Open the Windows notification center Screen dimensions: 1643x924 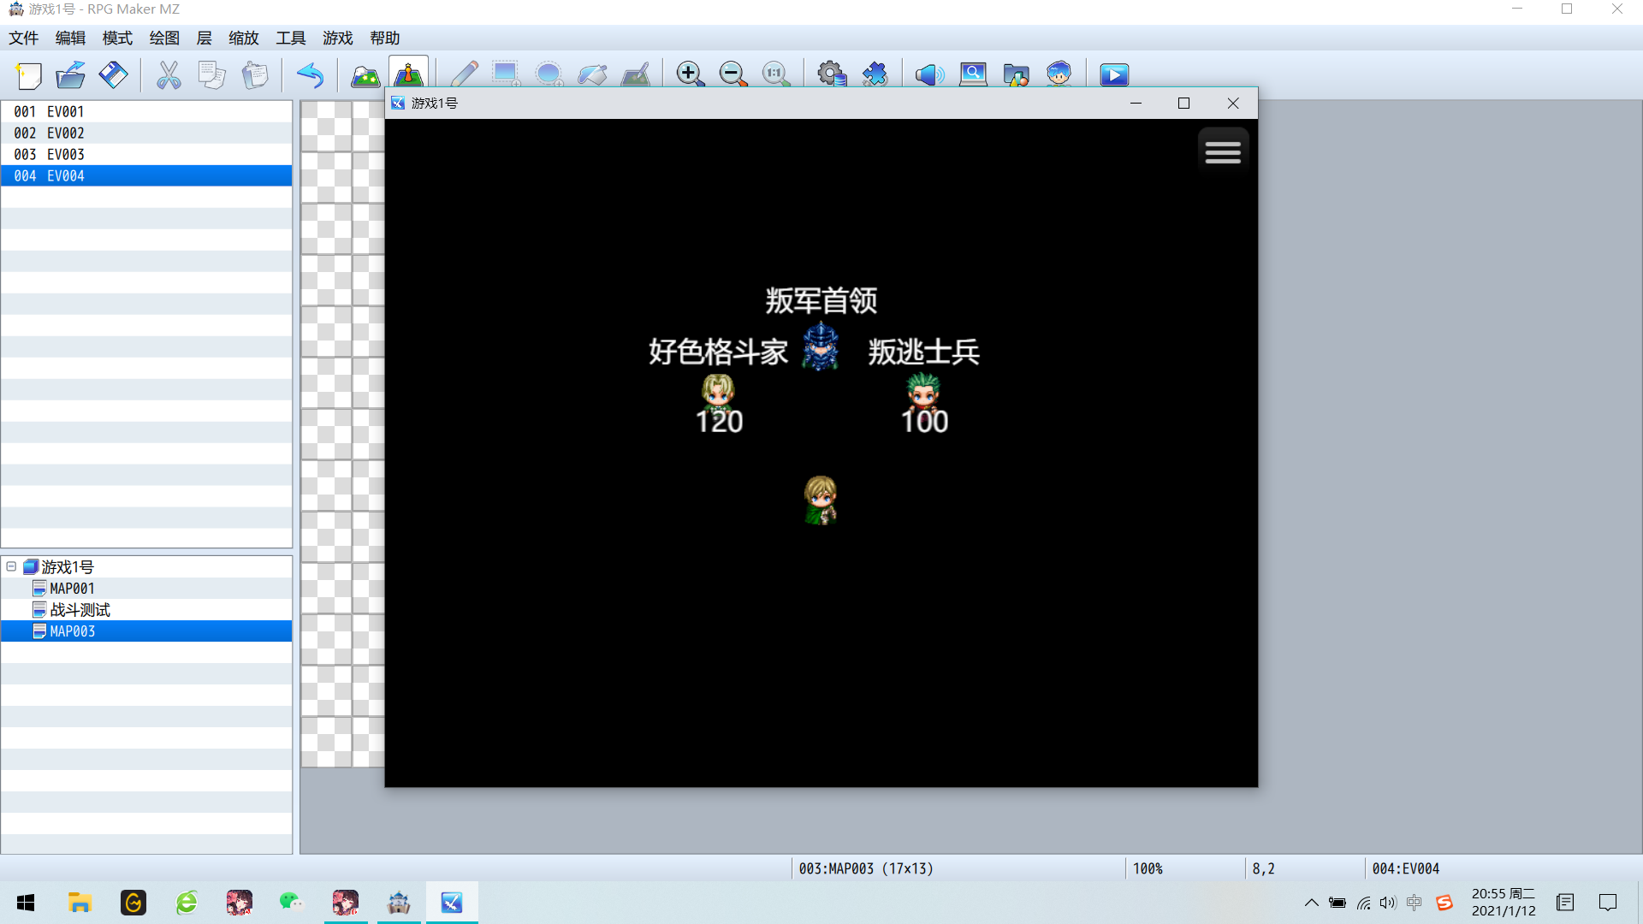tap(1608, 903)
